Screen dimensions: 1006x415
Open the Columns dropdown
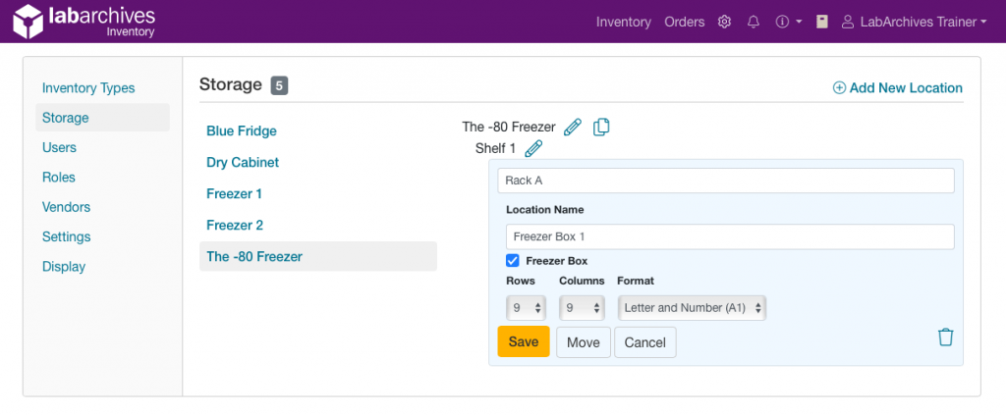tap(580, 308)
